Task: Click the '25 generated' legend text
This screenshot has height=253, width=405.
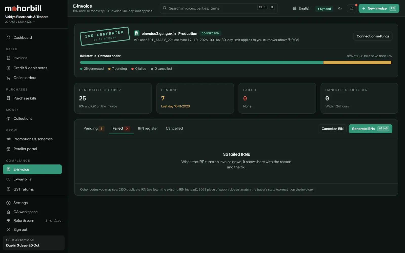Action: (94, 69)
